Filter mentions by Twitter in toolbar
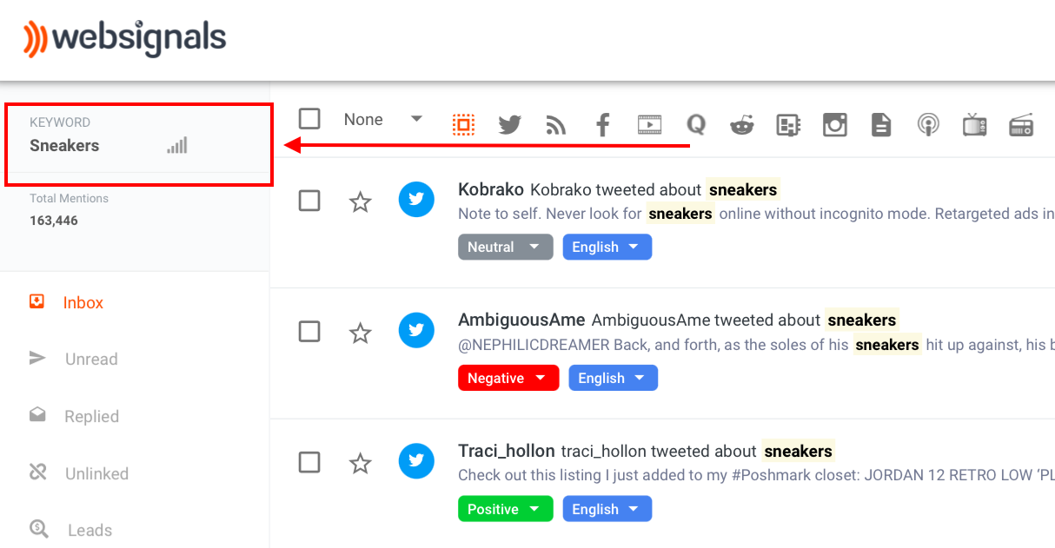This screenshot has height=548, width=1055. (x=509, y=125)
